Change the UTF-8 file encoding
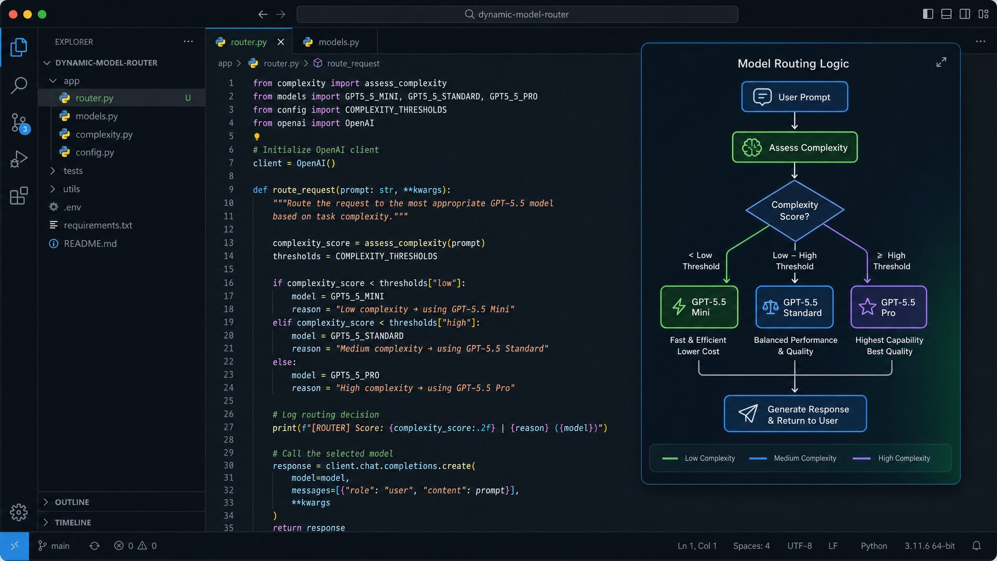Image resolution: width=997 pixels, height=561 pixels. pyautogui.click(x=799, y=546)
